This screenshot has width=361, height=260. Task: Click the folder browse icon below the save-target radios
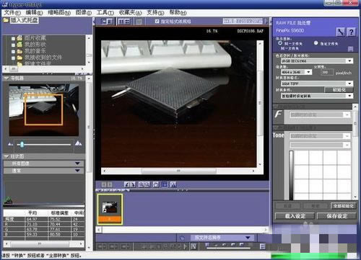point(350,49)
